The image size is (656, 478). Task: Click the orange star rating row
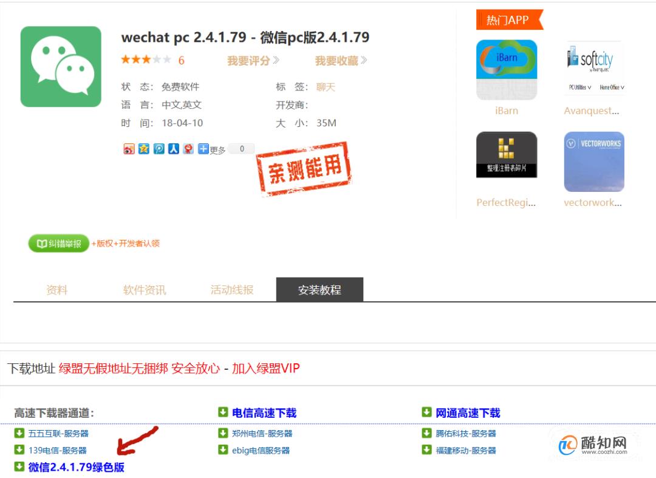tap(146, 60)
